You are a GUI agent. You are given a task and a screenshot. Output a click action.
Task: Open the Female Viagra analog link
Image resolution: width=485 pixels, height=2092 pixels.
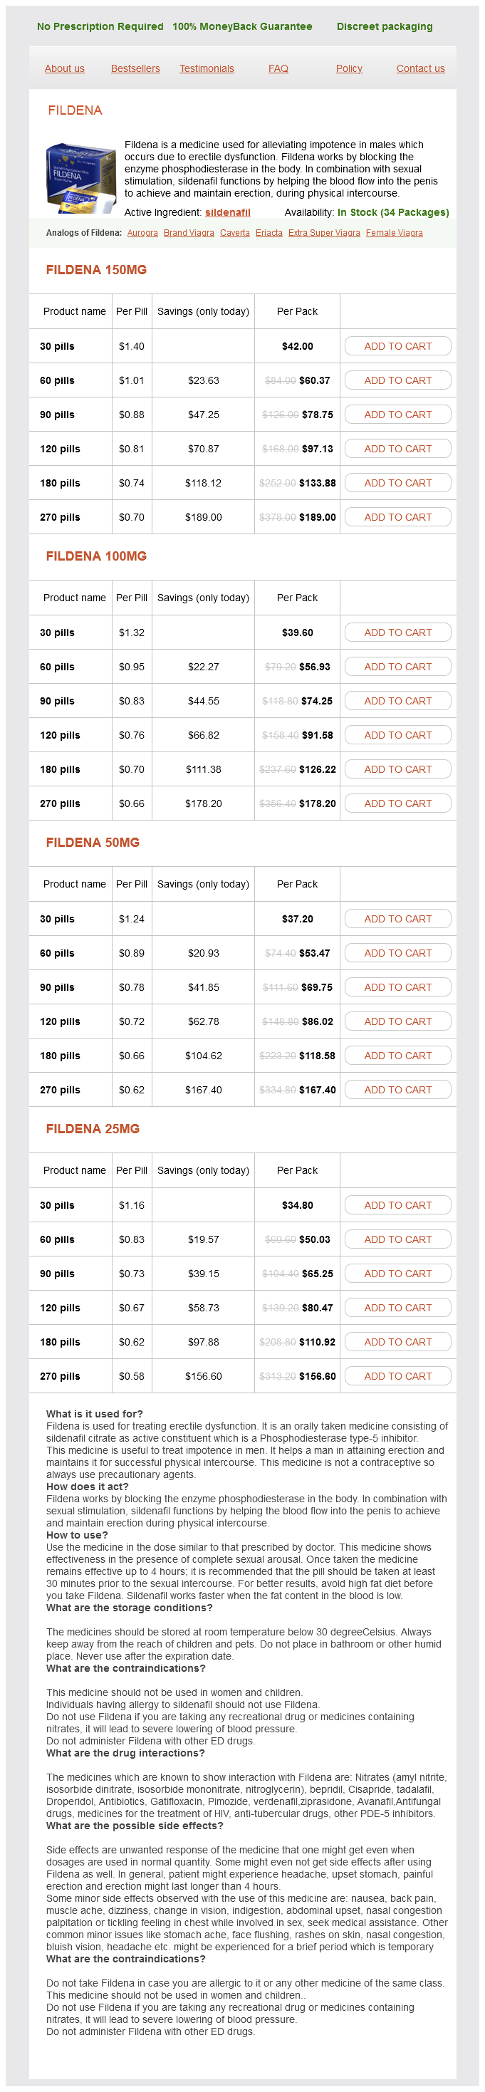[x=394, y=233]
